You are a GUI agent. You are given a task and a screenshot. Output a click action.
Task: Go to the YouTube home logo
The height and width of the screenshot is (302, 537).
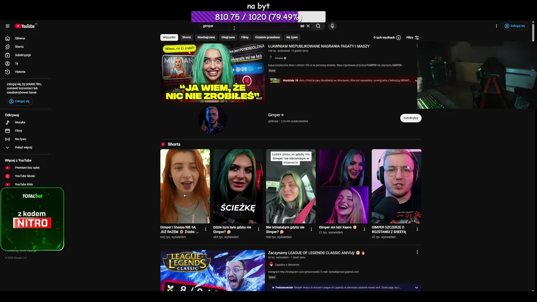(25, 26)
